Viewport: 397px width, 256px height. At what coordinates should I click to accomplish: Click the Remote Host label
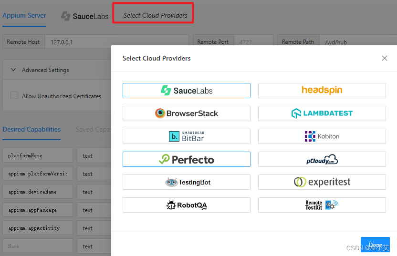(23, 42)
